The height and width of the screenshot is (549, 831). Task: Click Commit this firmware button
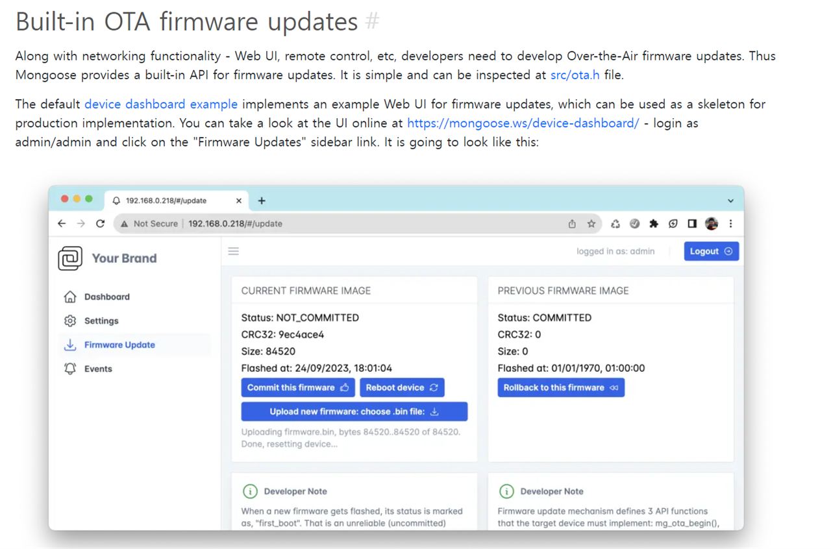(298, 387)
